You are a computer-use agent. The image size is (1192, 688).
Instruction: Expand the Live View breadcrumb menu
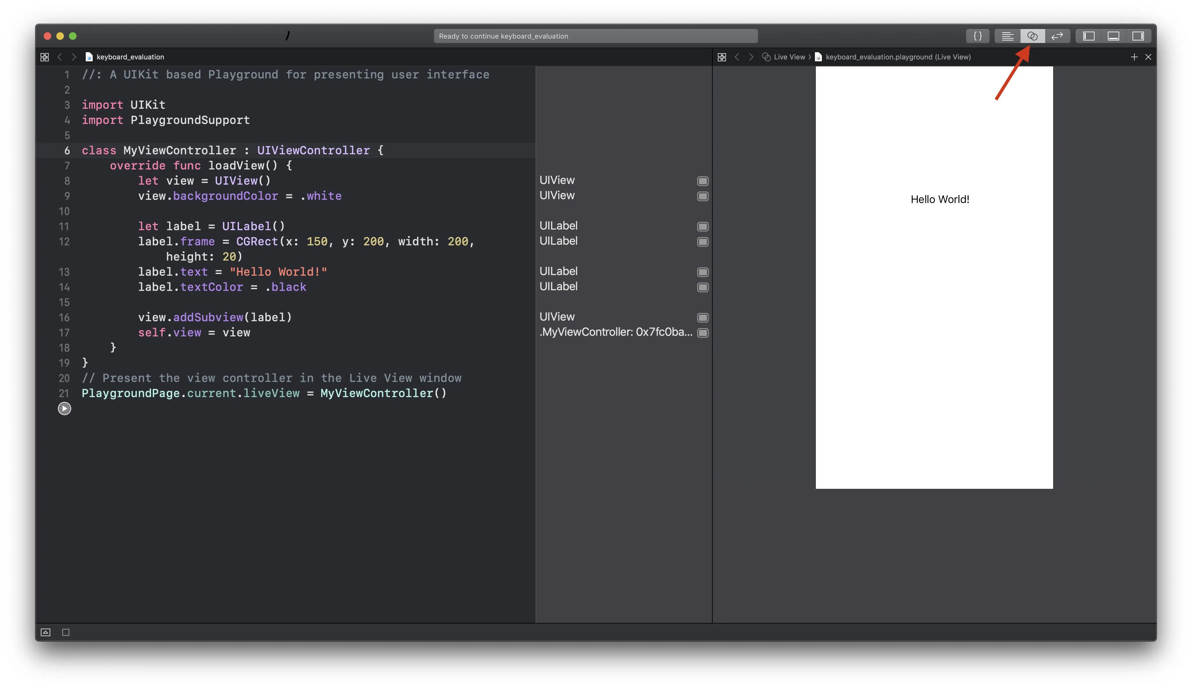coord(788,57)
